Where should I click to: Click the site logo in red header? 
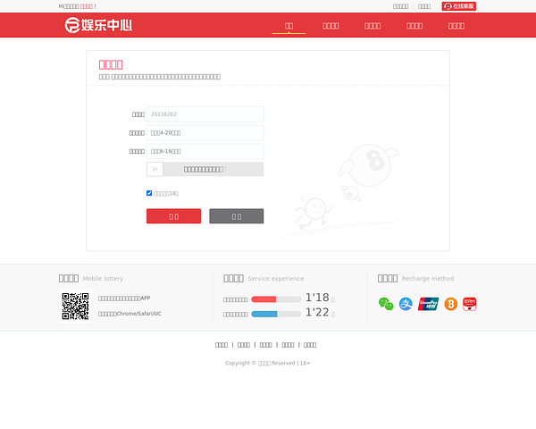(98, 25)
